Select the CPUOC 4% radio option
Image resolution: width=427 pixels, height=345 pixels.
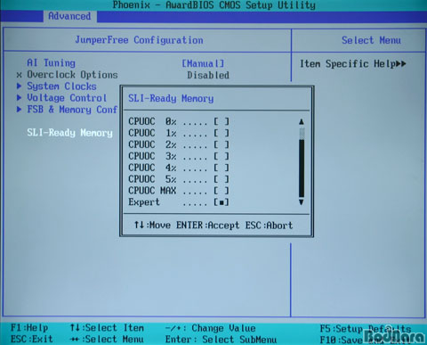222,168
